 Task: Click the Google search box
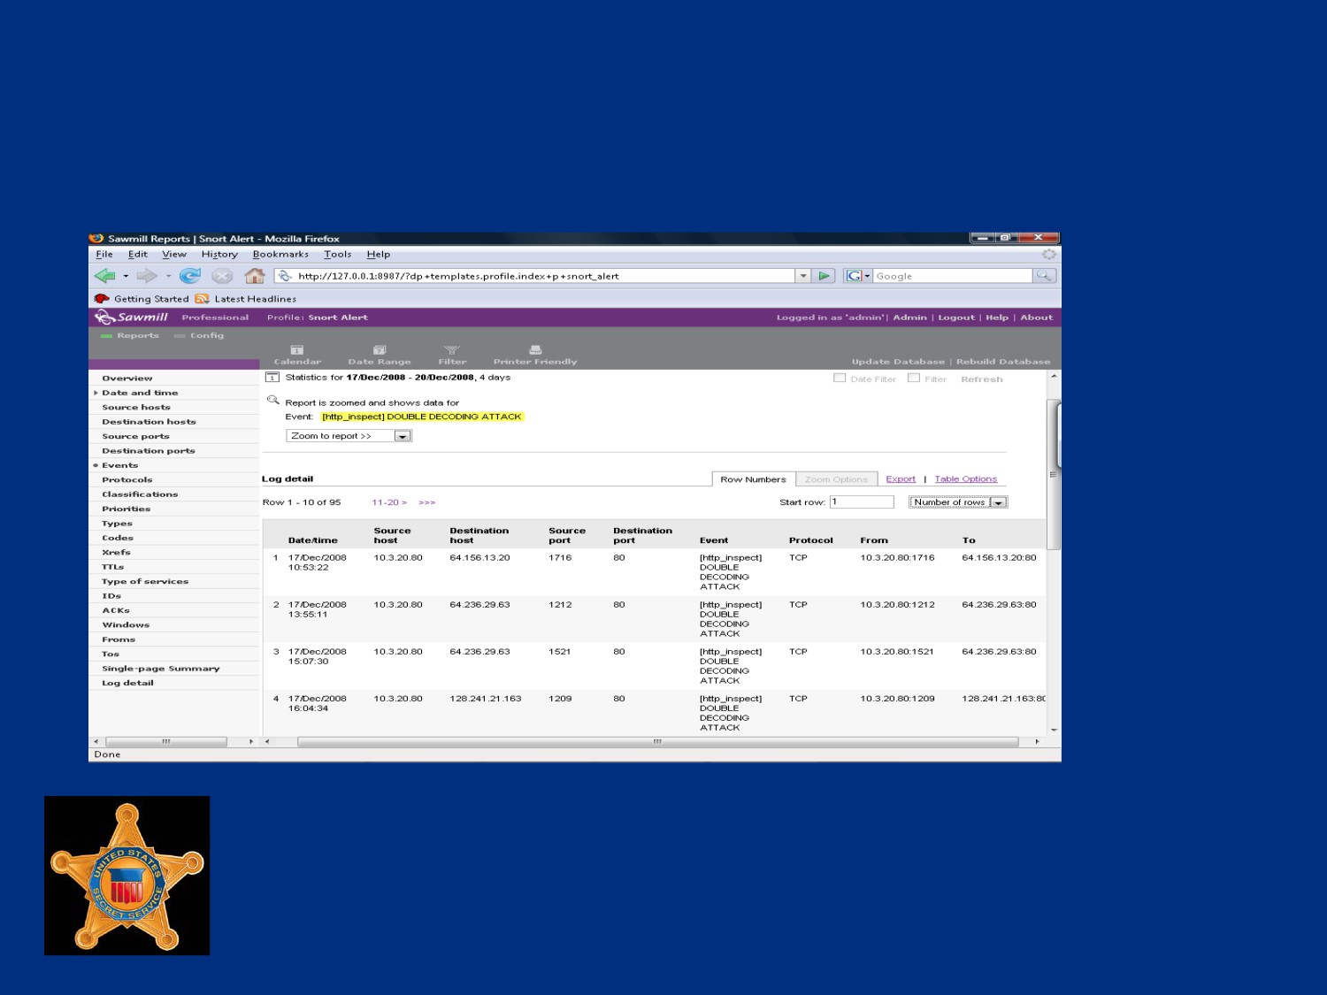click(953, 276)
